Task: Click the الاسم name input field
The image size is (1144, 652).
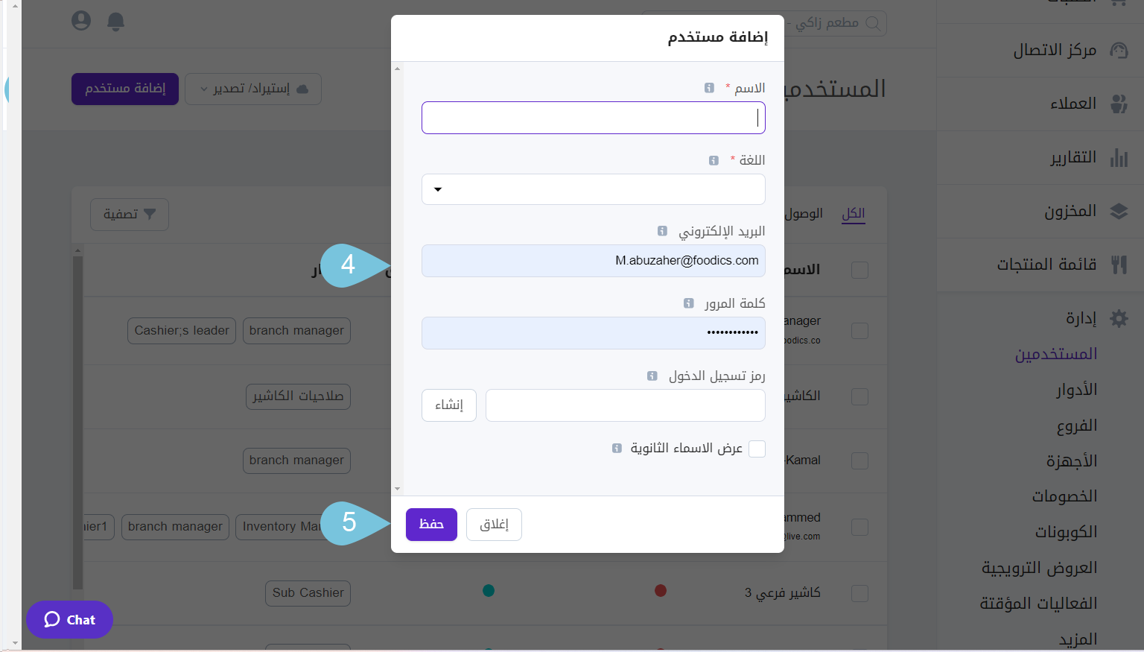Action: 593,117
